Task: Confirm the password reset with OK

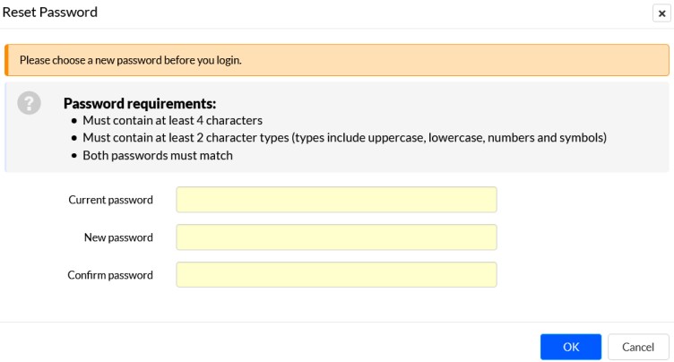Action: click(x=571, y=347)
